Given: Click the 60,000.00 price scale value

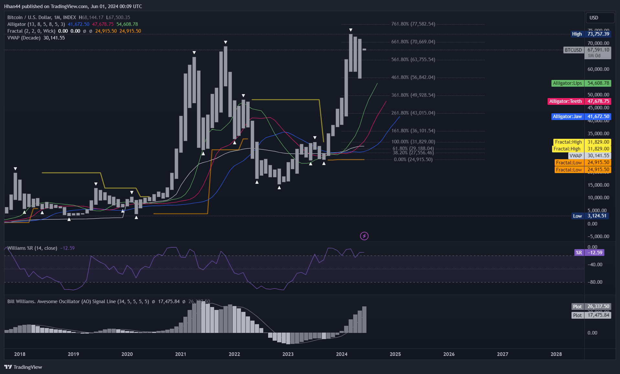Looking at the screenshot, I should pos(598,69).
